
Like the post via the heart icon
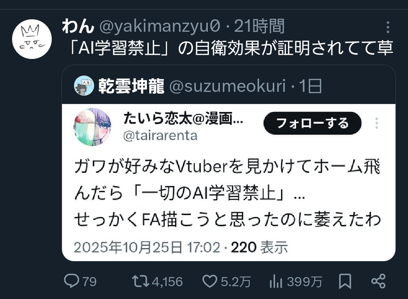210,282
